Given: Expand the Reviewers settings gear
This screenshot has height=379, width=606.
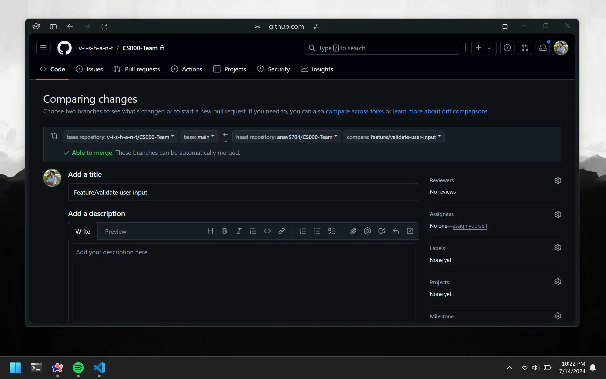Looking at the screenshot, I should pos(558,180).
